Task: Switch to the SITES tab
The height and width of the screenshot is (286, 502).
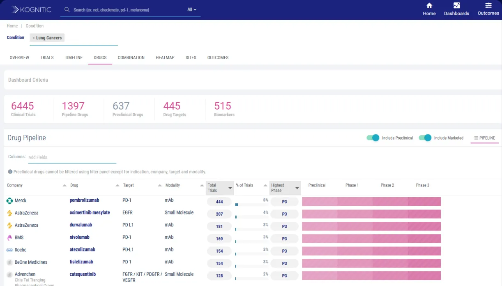Action: pyautogui.click(x=191, y=58)
